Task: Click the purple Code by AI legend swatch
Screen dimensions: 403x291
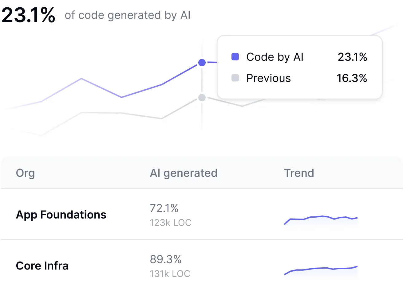Action: pos(235,57)
